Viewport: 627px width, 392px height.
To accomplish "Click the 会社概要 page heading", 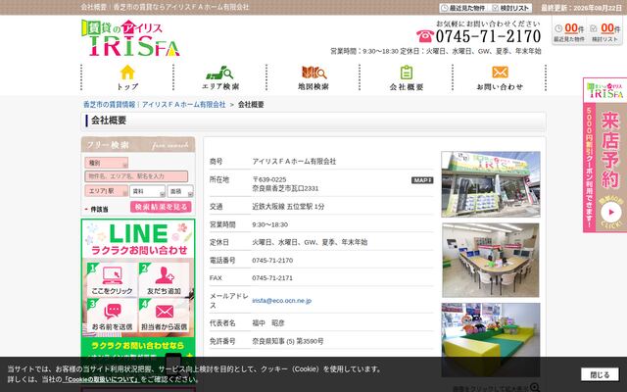I will tap(109, 121).
